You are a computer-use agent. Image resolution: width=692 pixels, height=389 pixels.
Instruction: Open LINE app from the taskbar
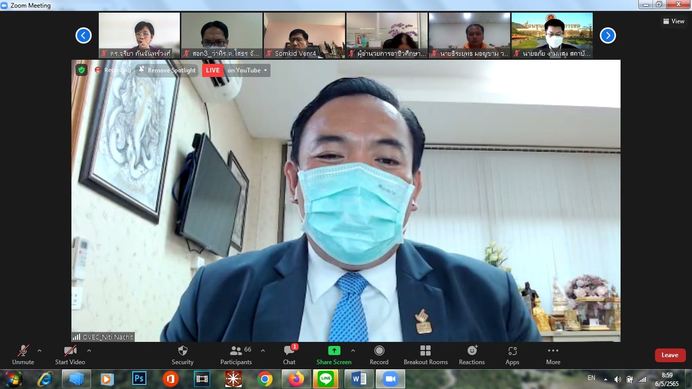tap(327, 379)
